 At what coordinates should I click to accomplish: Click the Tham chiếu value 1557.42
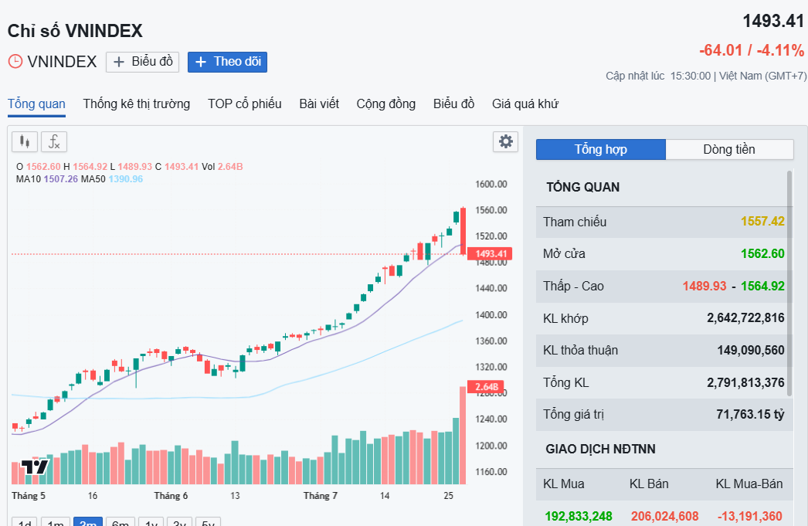[x=762, y=222]
